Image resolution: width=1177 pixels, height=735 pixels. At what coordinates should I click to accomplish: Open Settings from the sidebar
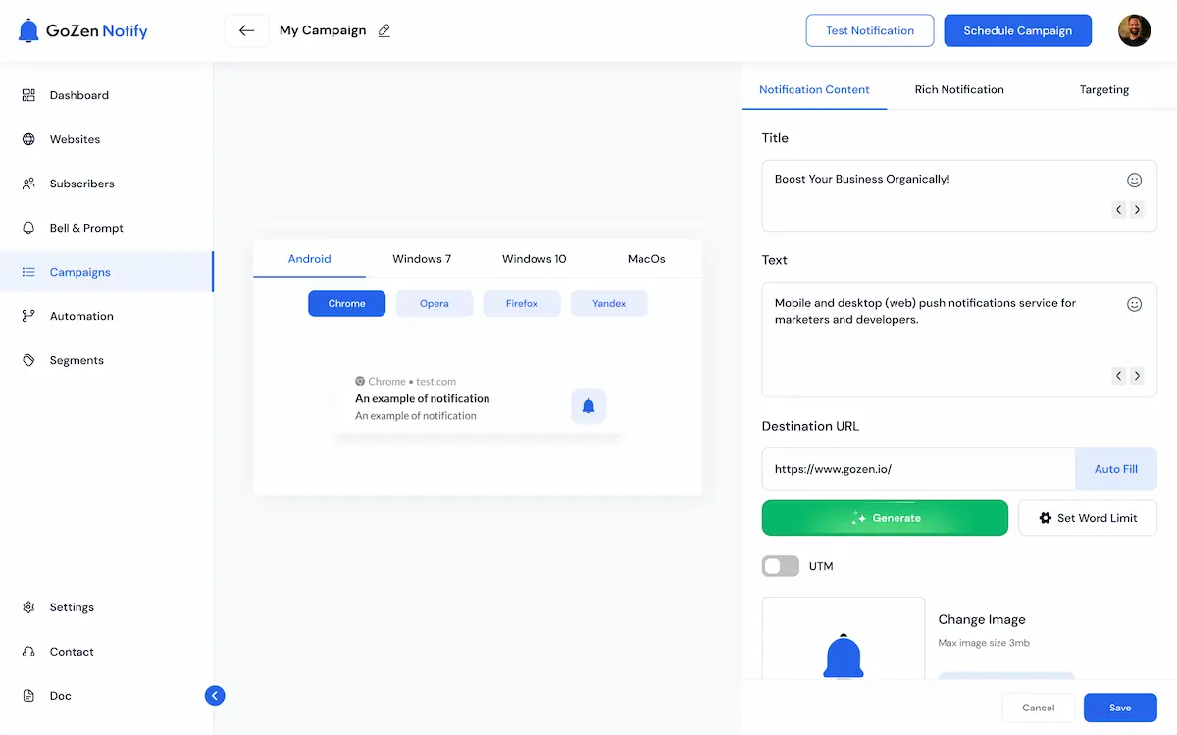pyautogui.click(x=72, y=607)
